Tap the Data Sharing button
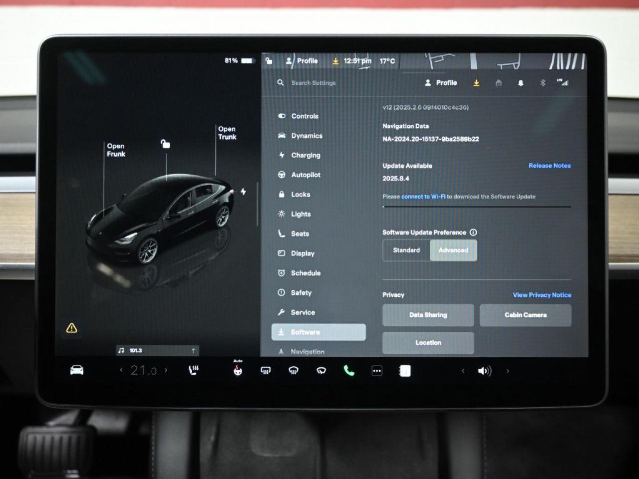 [x=428, y=315]
